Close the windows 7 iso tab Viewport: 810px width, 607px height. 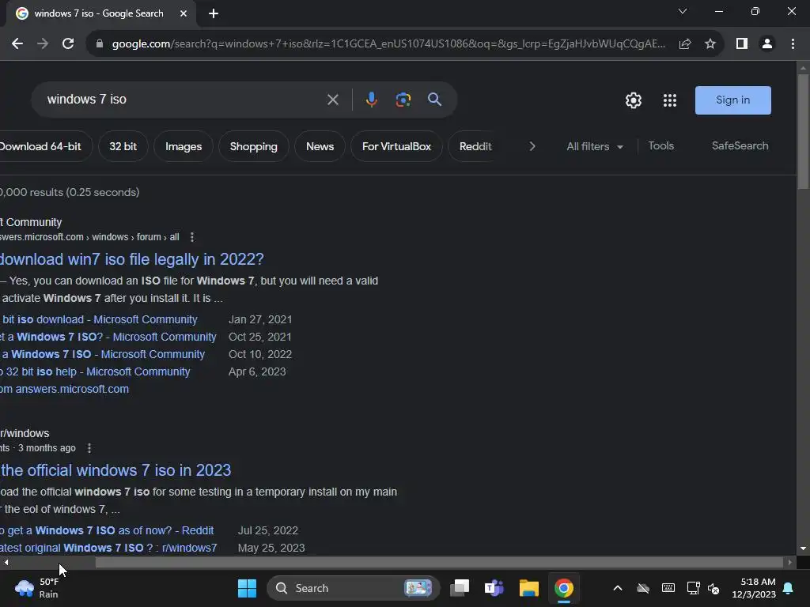click(x=184, y=13)
